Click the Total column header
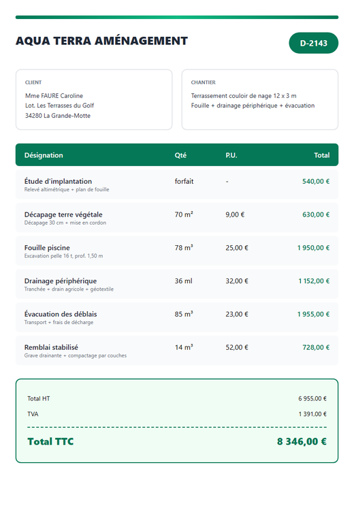Image resolution: width=354 pixels, height=514 pixels. click(321, 155)
